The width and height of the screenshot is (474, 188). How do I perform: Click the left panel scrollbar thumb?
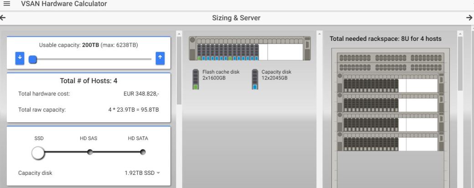click(179, 70)
